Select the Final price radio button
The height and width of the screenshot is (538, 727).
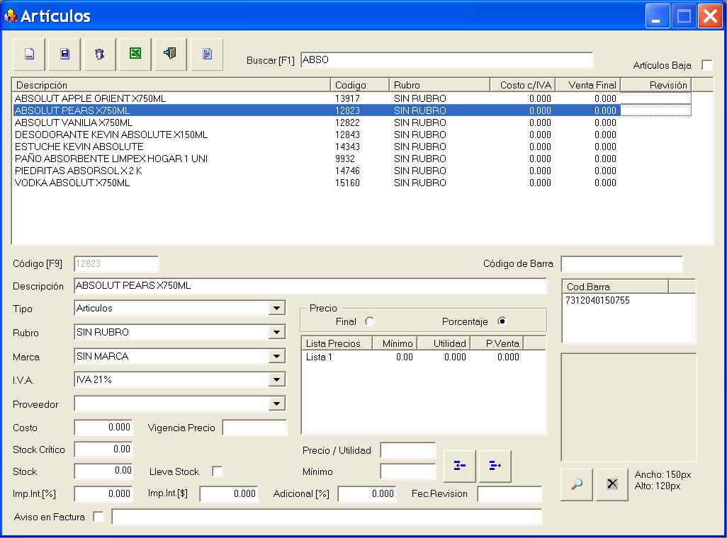(x=370, y=321)
